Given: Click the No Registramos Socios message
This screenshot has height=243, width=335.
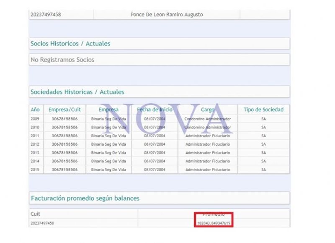Looking at the screenshot, I should pyautogui.click(x=62, y=60).
